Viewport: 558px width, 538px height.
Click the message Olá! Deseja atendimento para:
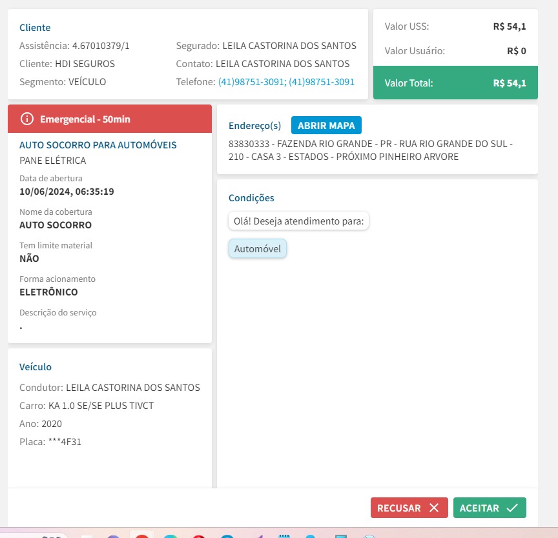298,221
